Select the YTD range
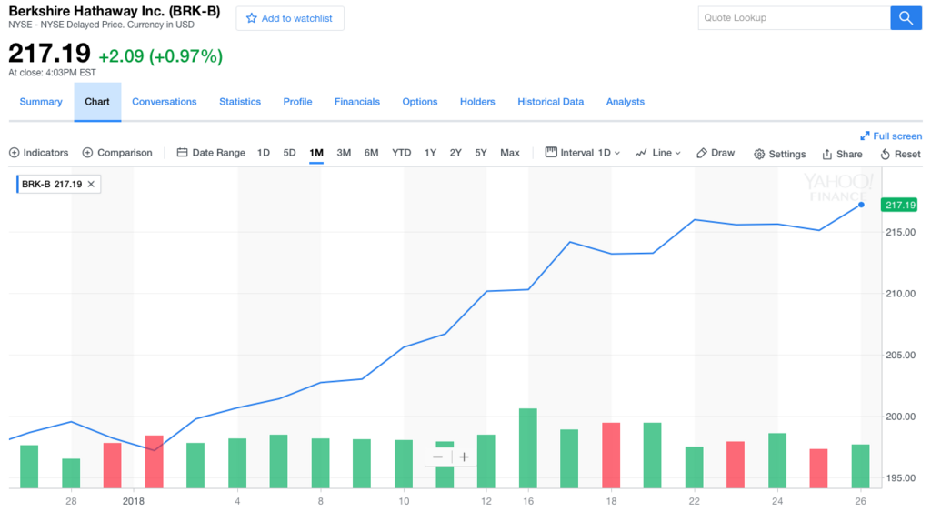The image size is (931, 512). pyautogui.click(x=401, y=153)
